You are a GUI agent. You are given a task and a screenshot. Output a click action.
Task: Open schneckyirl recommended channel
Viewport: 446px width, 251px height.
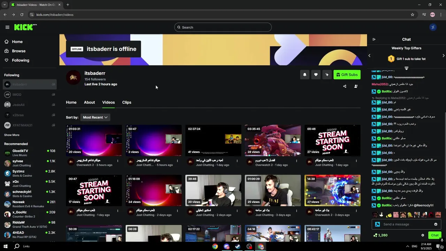coord(30,194)
